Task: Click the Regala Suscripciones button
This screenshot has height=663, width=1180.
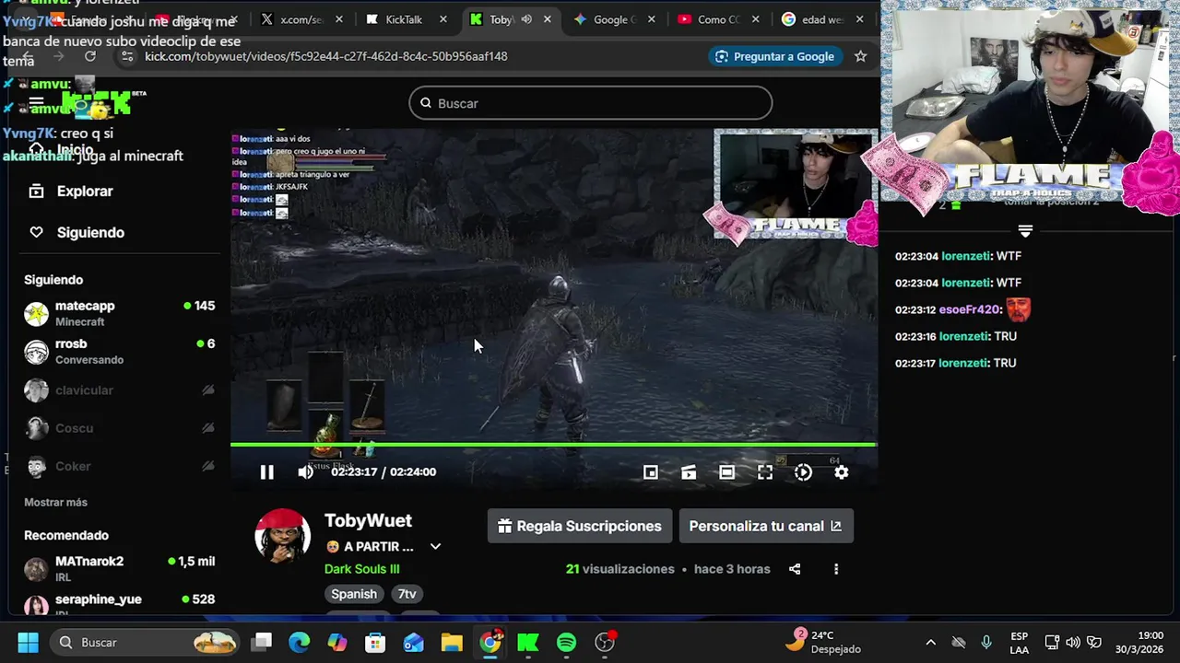Action: [x=579, y=527]
